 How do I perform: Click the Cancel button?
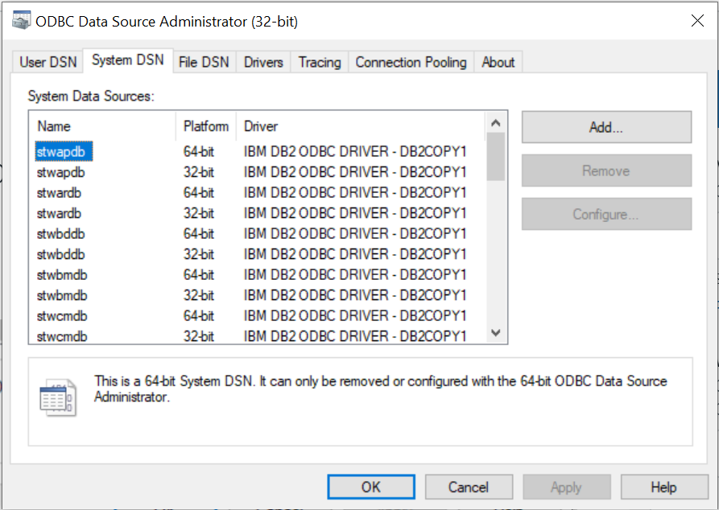[469, 487]
